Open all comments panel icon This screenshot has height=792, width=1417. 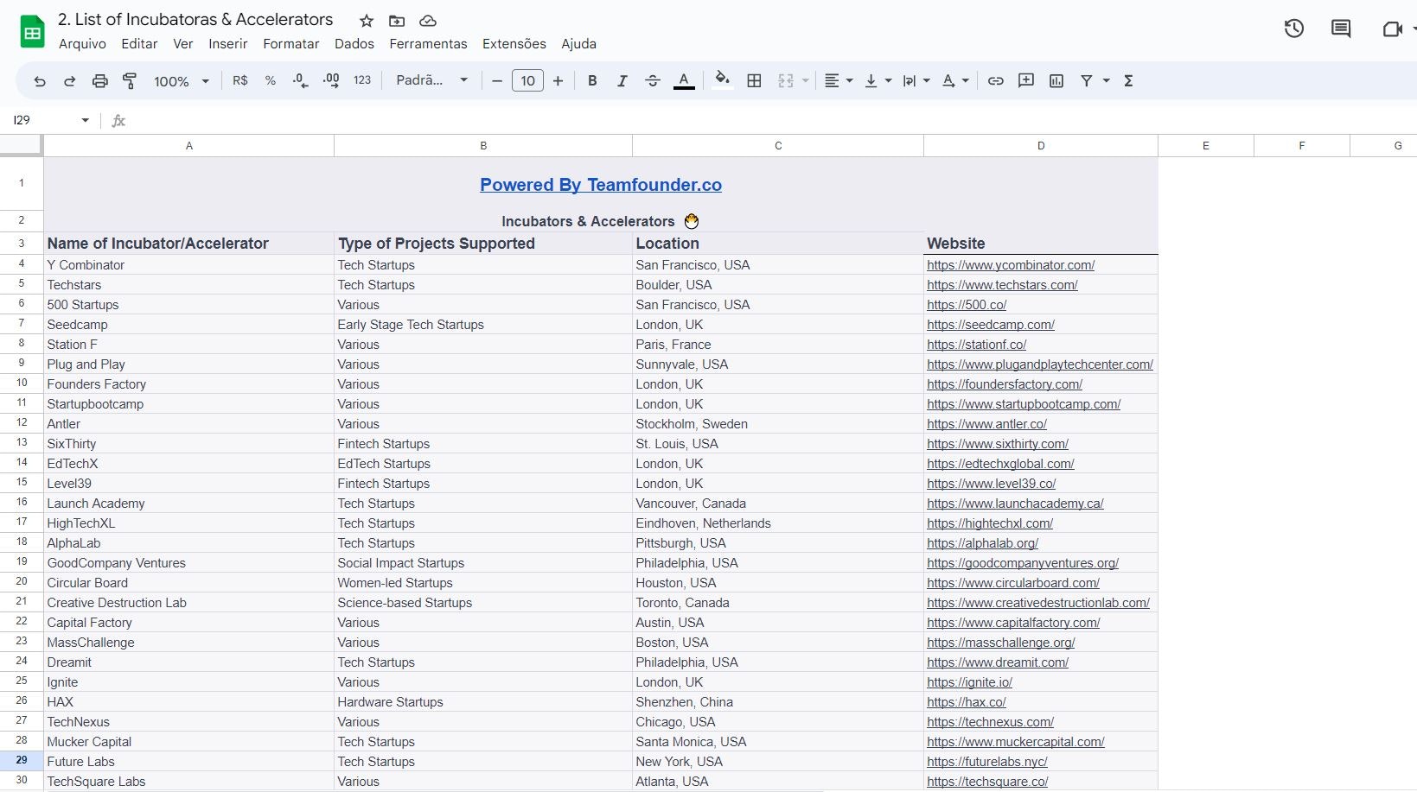click(x=1341, y=29)
